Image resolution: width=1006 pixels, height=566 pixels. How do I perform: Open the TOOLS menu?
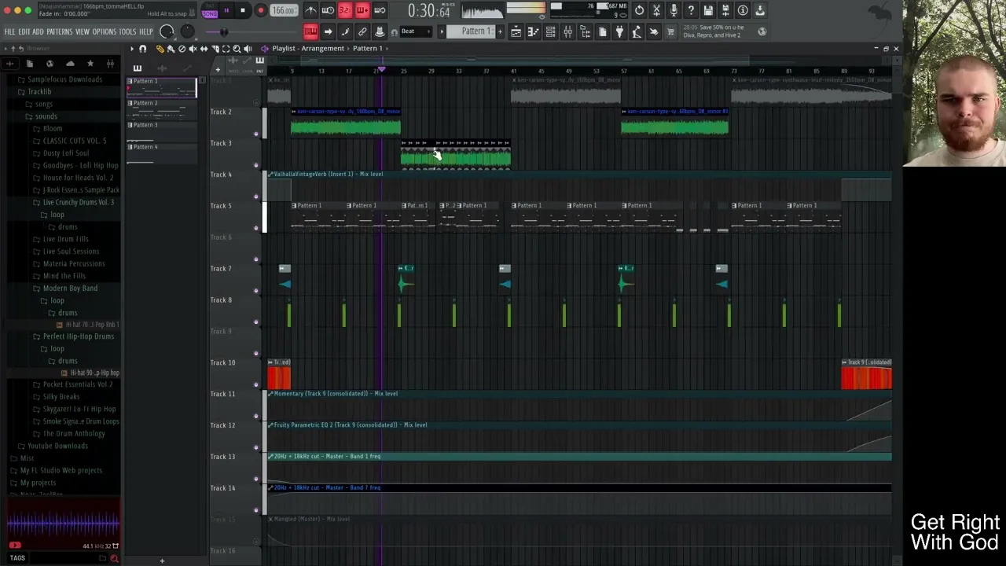(x=127, y=31)
